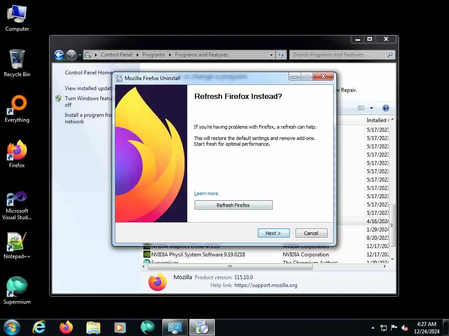449x336 pixels.
Task: Click the Refresh Firefox button
Action: 234,205
